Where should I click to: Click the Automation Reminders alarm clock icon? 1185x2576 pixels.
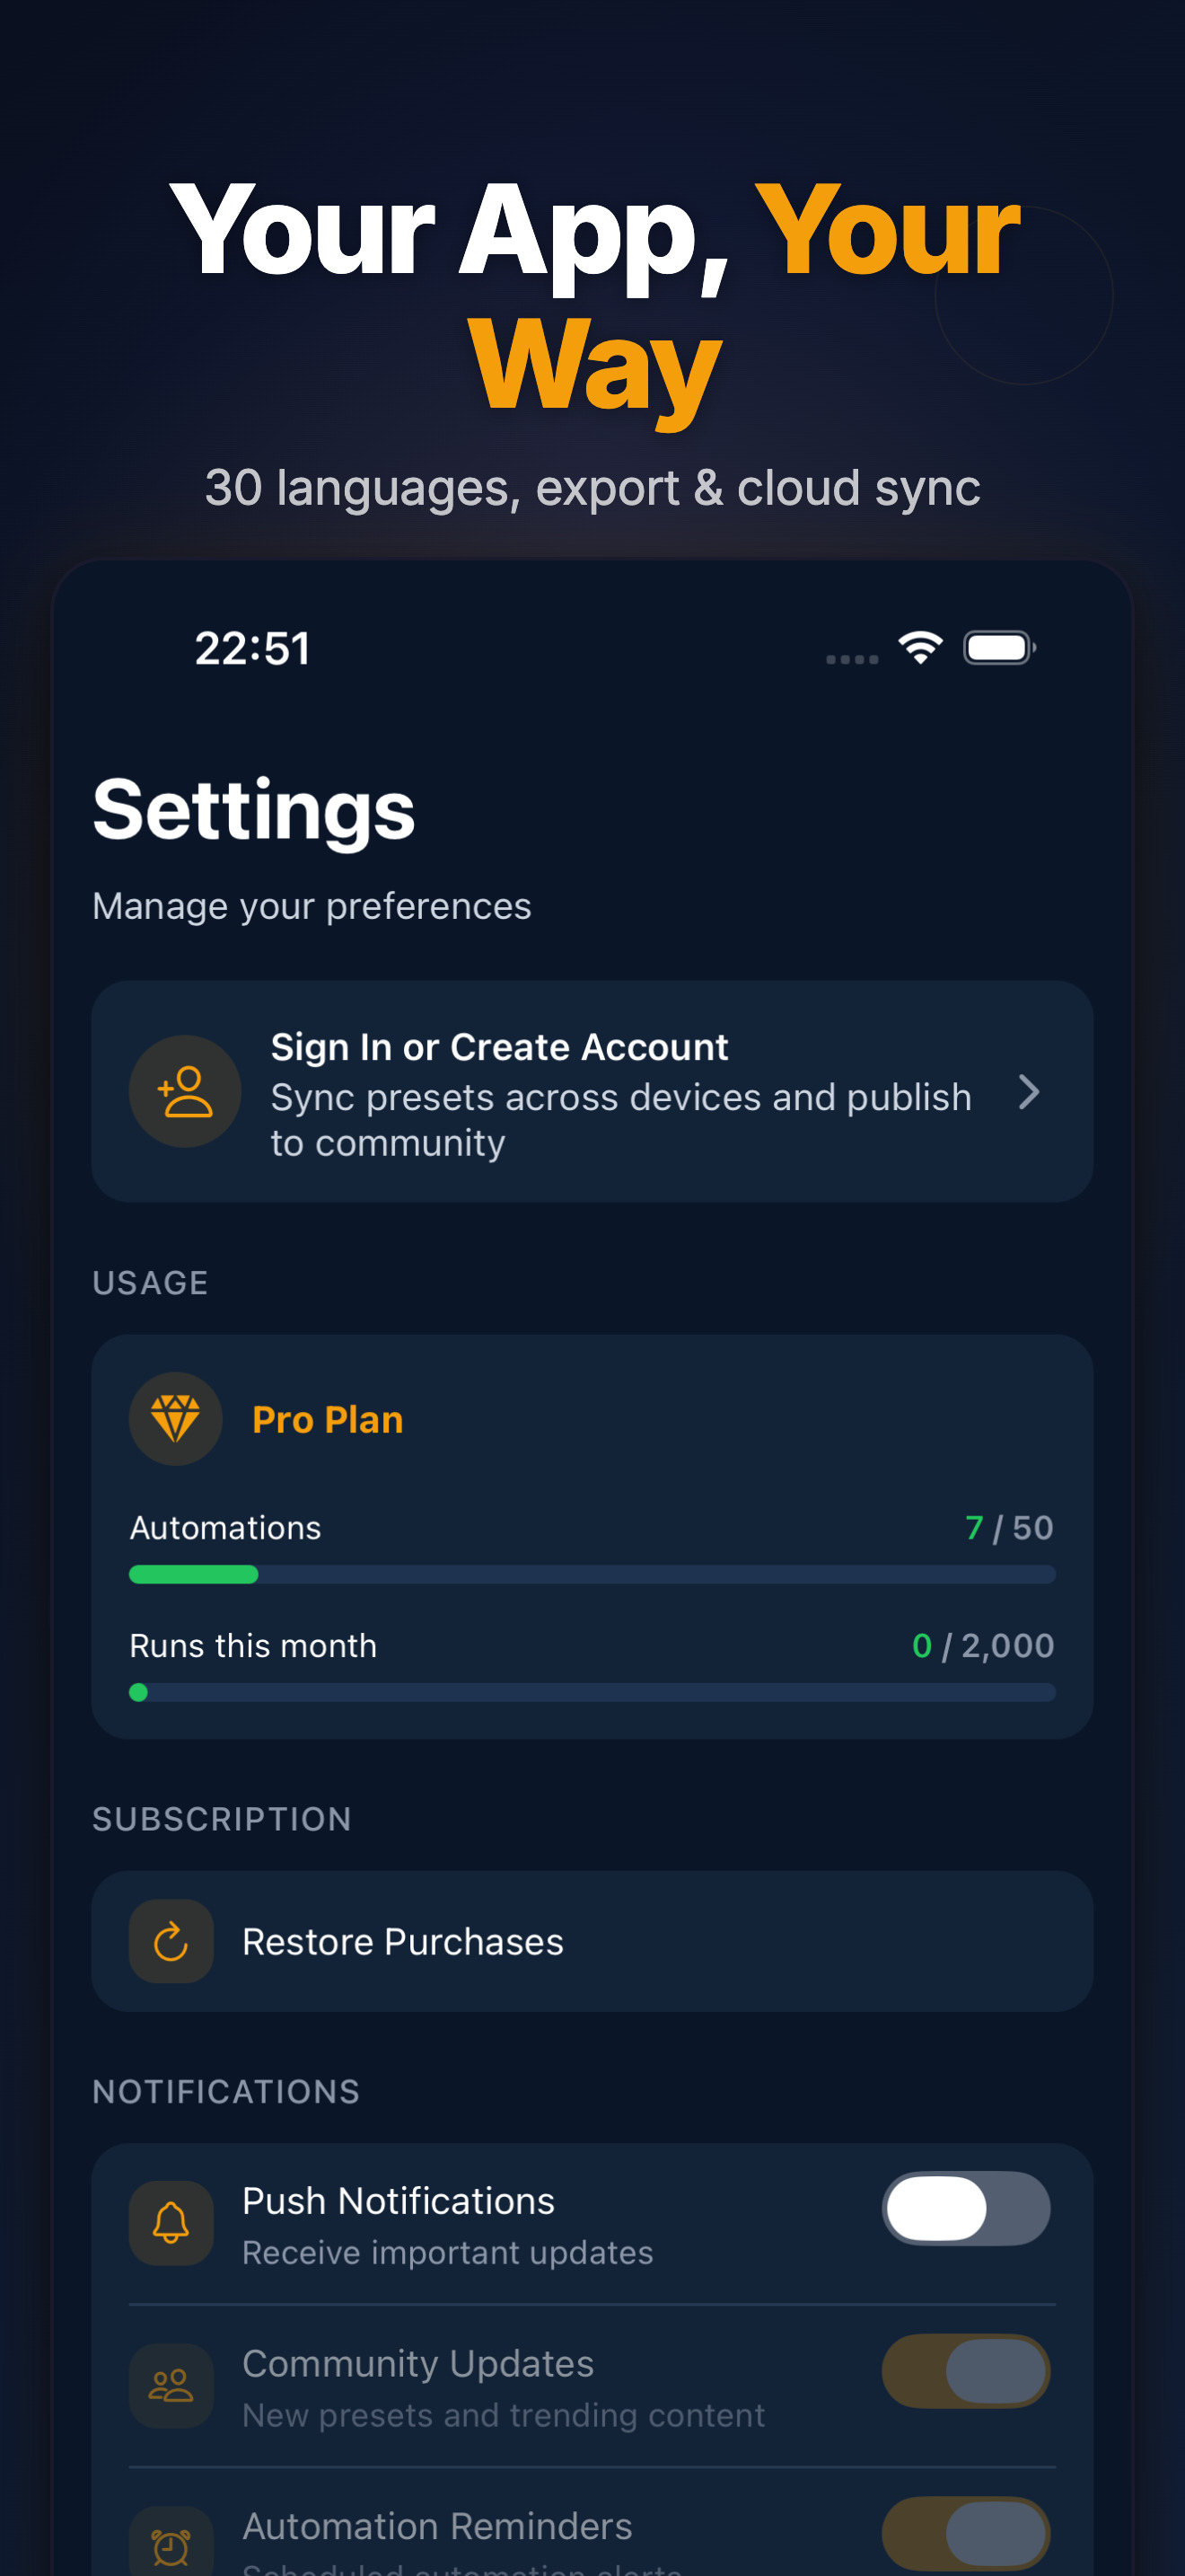[x=171, y=2543]
